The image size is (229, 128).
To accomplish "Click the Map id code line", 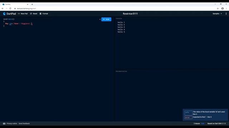I will coord(19,23).
